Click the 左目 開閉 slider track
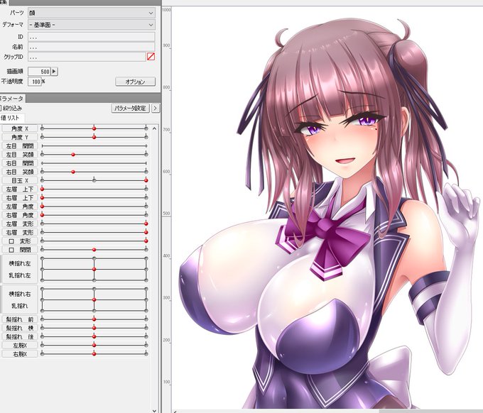Viewport: 483px width, 413px height. click(94, 146)
